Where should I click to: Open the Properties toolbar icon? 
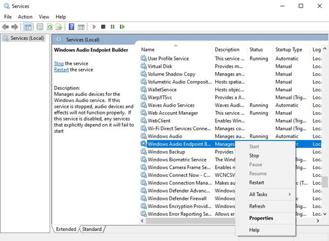(x=40, y=27)
